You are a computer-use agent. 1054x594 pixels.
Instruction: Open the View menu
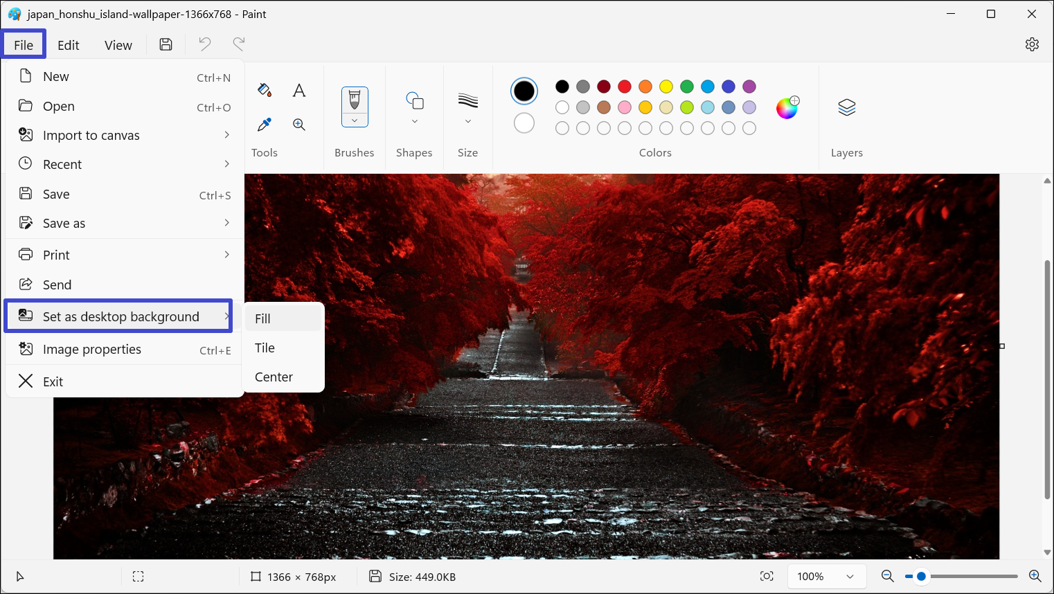[x=118, y=45]
